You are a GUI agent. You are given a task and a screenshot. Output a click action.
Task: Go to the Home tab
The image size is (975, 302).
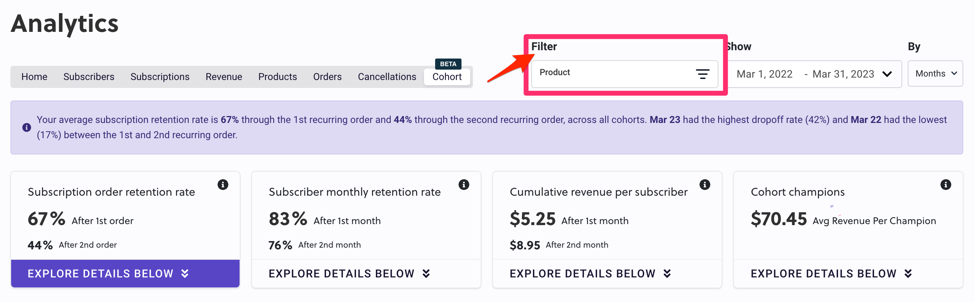click(x=34, y=77)
